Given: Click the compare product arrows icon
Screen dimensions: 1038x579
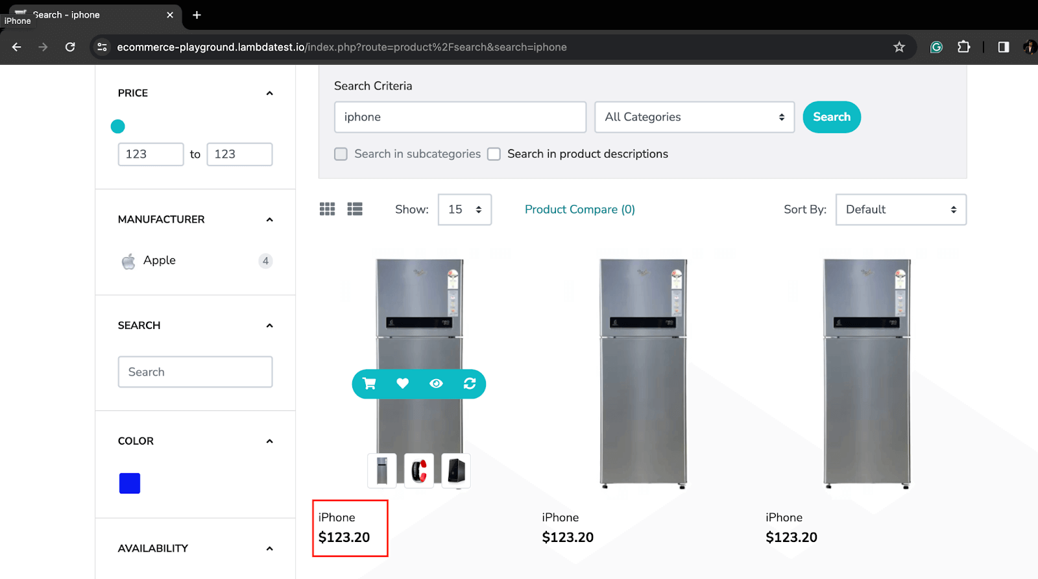Looking at the screenshot, I should click(x=470, y=384).
